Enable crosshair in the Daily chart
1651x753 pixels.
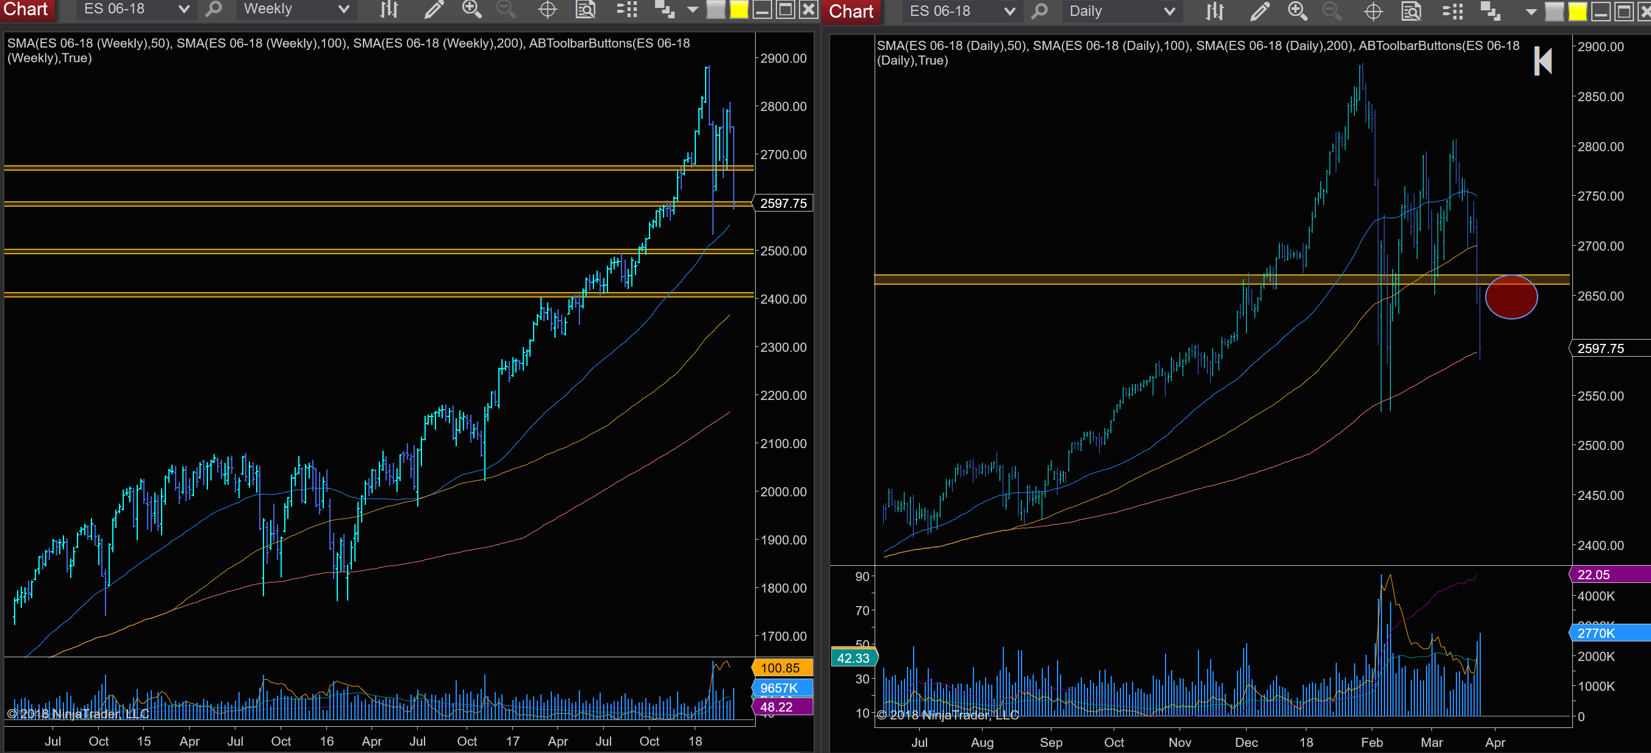(1373, 11)
